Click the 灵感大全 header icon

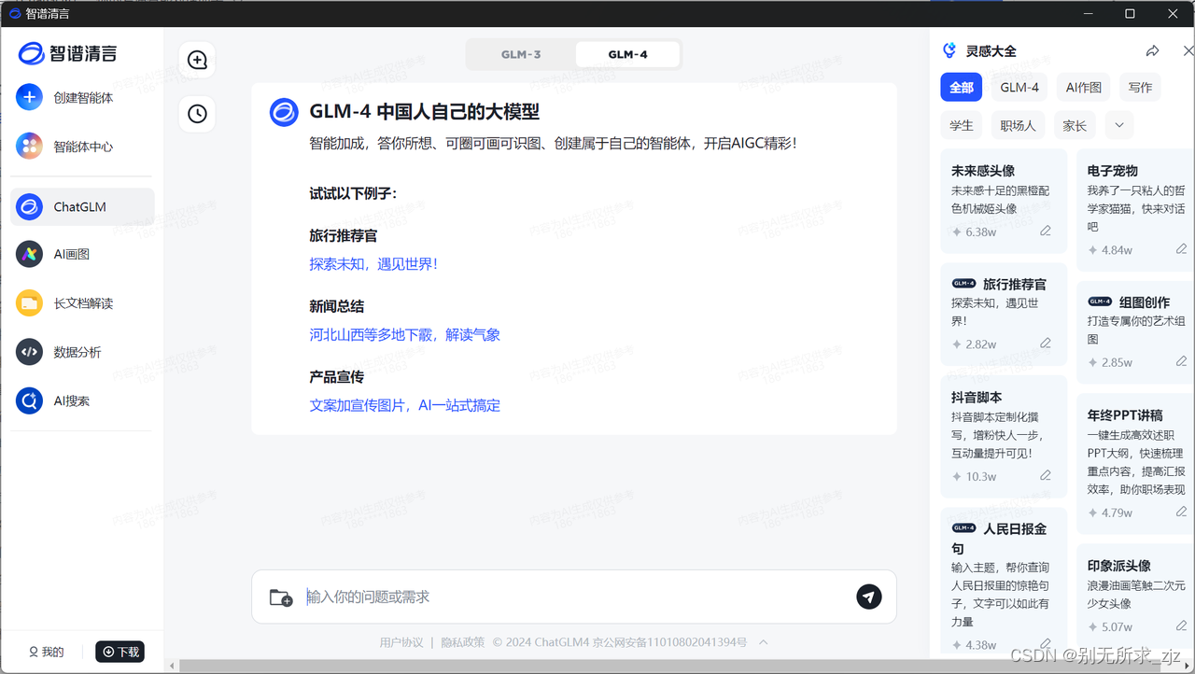coord(950,50)
